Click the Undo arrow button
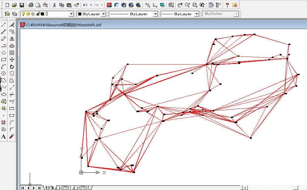Image resolution: width=307 pixels, height=190 pixels. (85, 5)
